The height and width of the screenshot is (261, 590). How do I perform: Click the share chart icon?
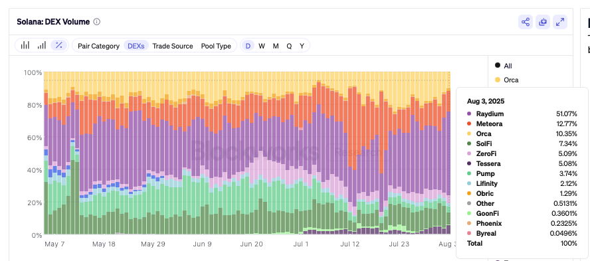tap(526, 22)
